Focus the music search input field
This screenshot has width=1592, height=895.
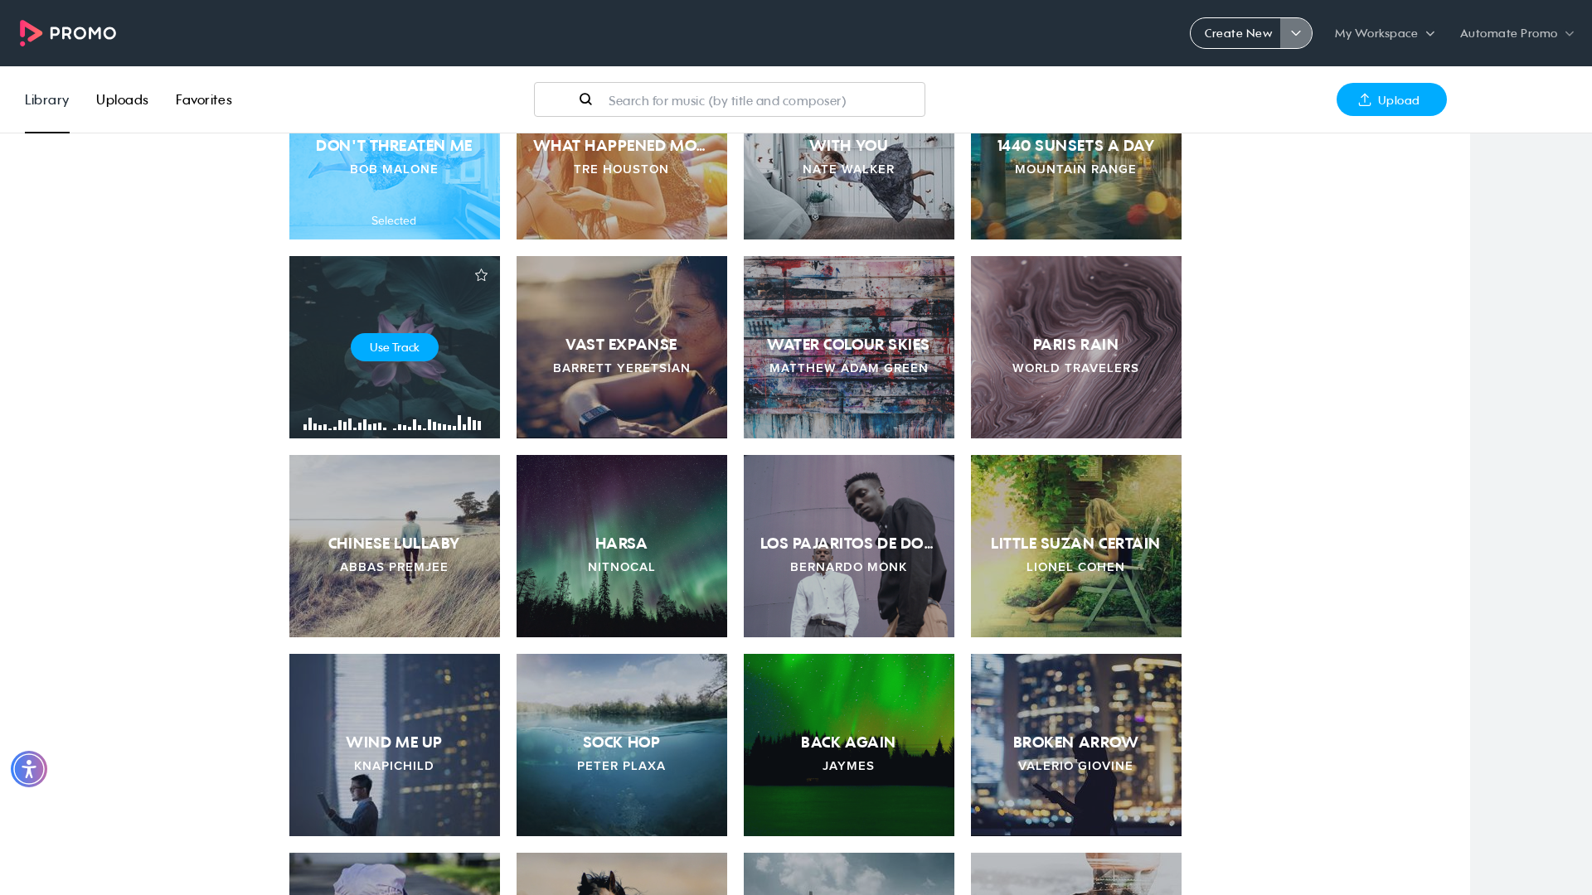(x=730, y=99)
